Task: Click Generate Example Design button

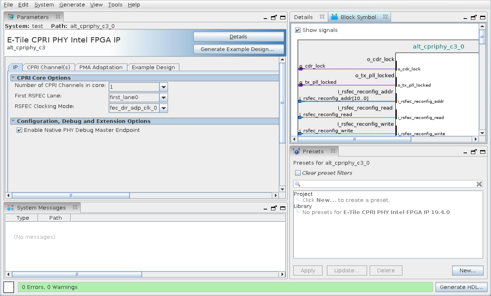Action: point(238,49)
